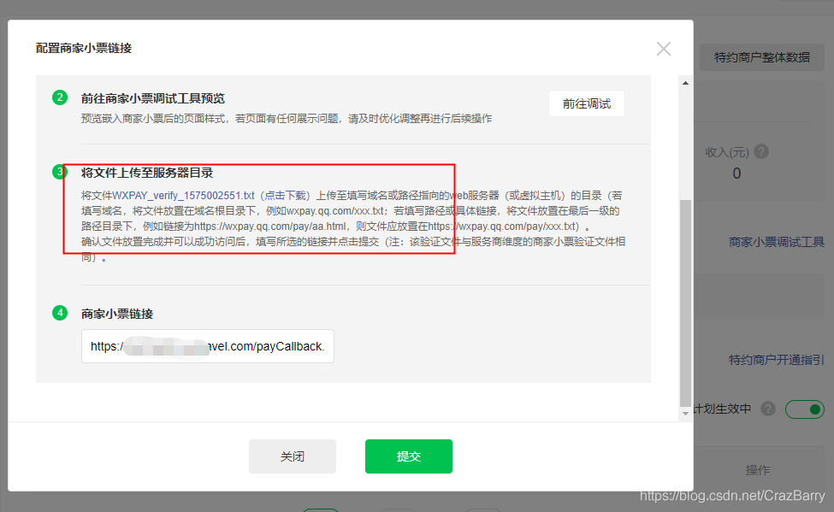Toggle the switch in the right sidebar
Screen dimensions: 834x512
point(804,409)
